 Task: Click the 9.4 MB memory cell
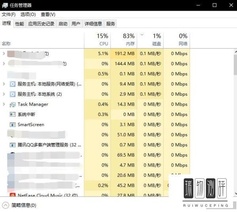(x=124, y=84)
